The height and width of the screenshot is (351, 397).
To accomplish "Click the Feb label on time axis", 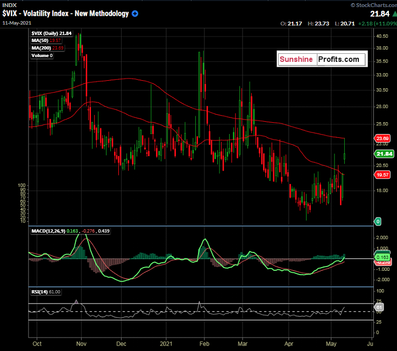I will point(204,344).
